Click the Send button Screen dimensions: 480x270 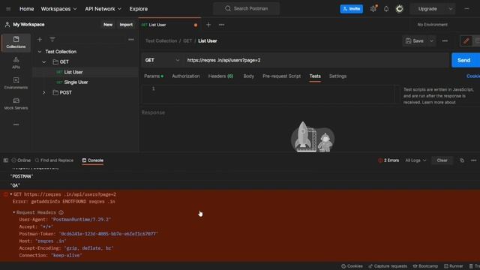[465, 60]
